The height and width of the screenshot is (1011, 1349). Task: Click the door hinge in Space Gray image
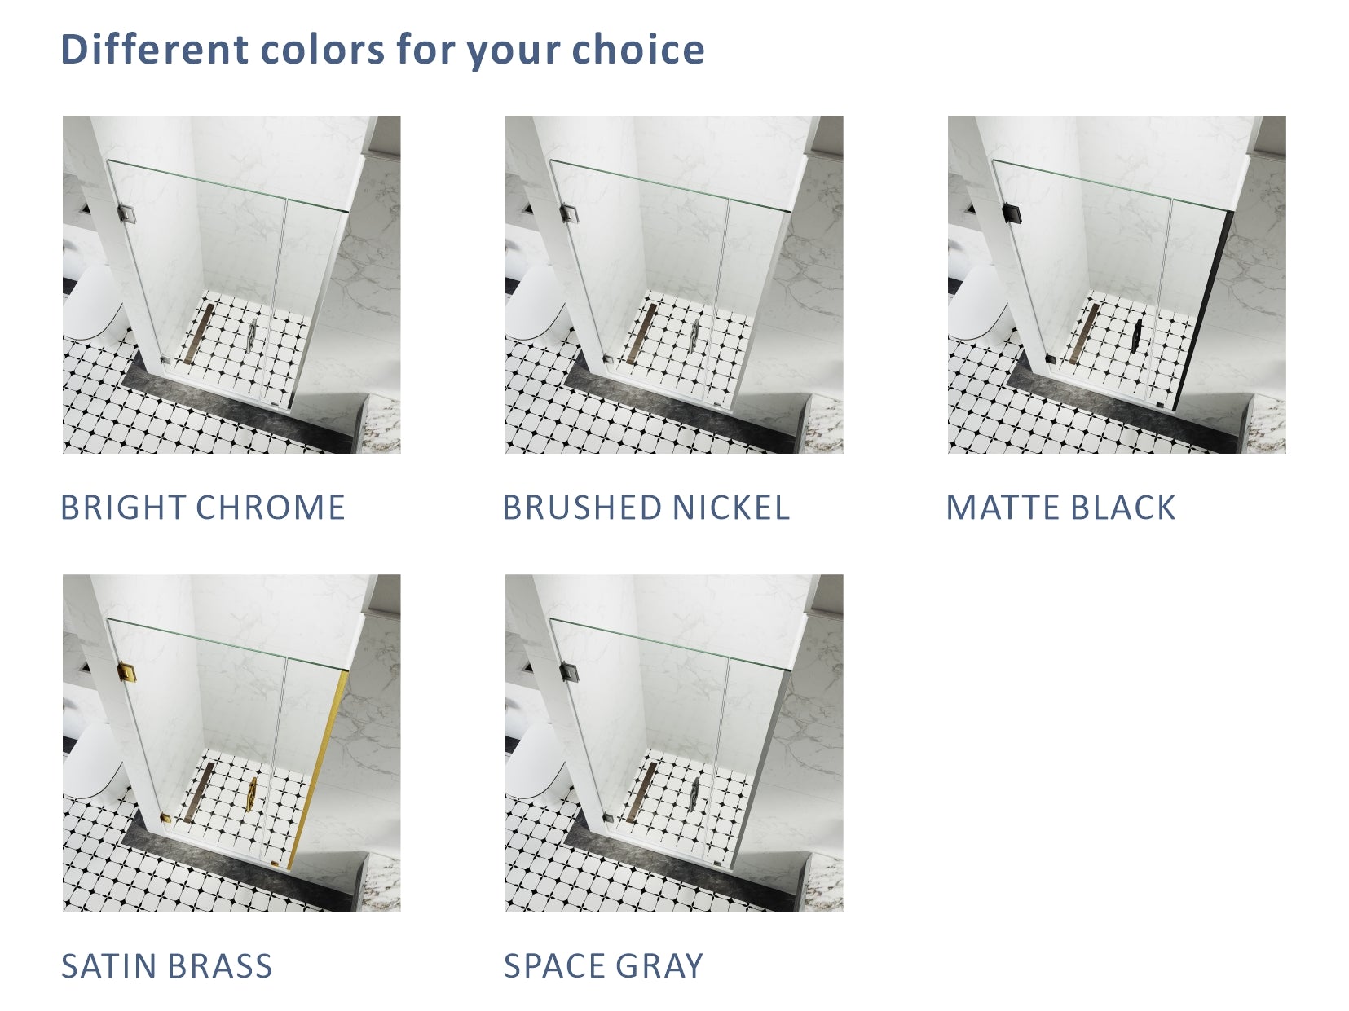568,672
